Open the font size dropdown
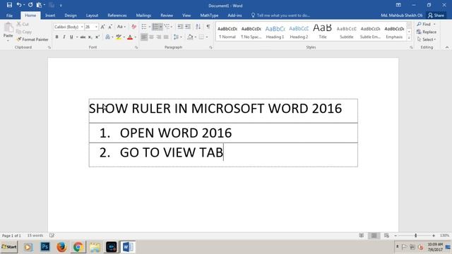 [x=96, y=27]
